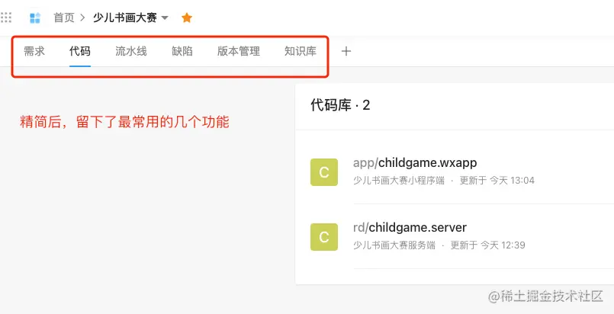
Task: Go to the 知识库 tab
Action: pyautogui.click(x=301, y=51)
